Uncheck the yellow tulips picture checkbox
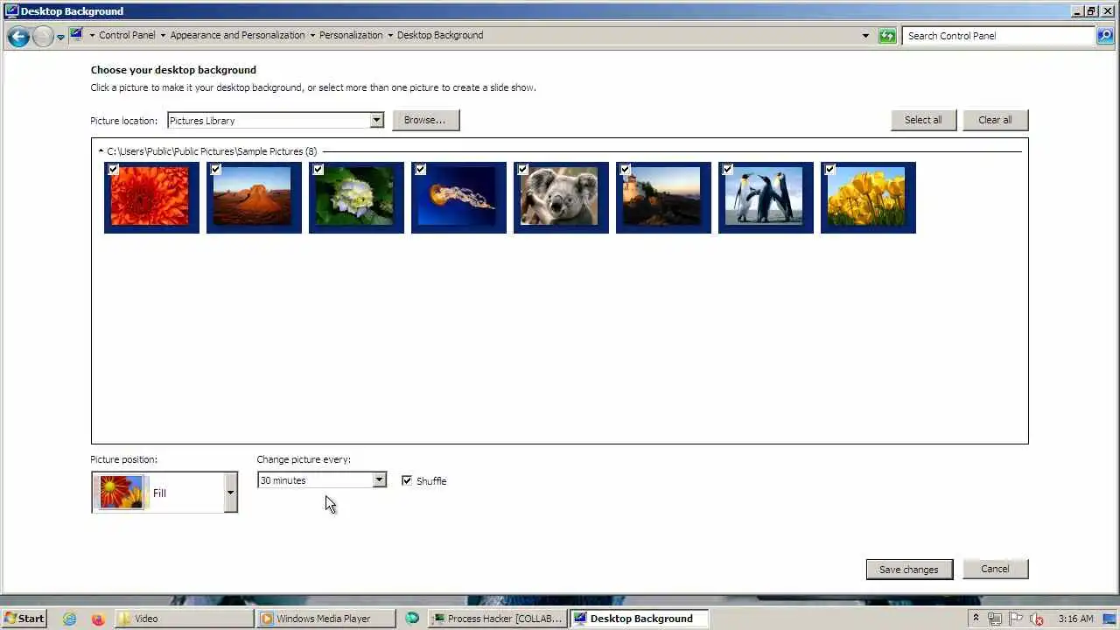 (x=829, y=170)
